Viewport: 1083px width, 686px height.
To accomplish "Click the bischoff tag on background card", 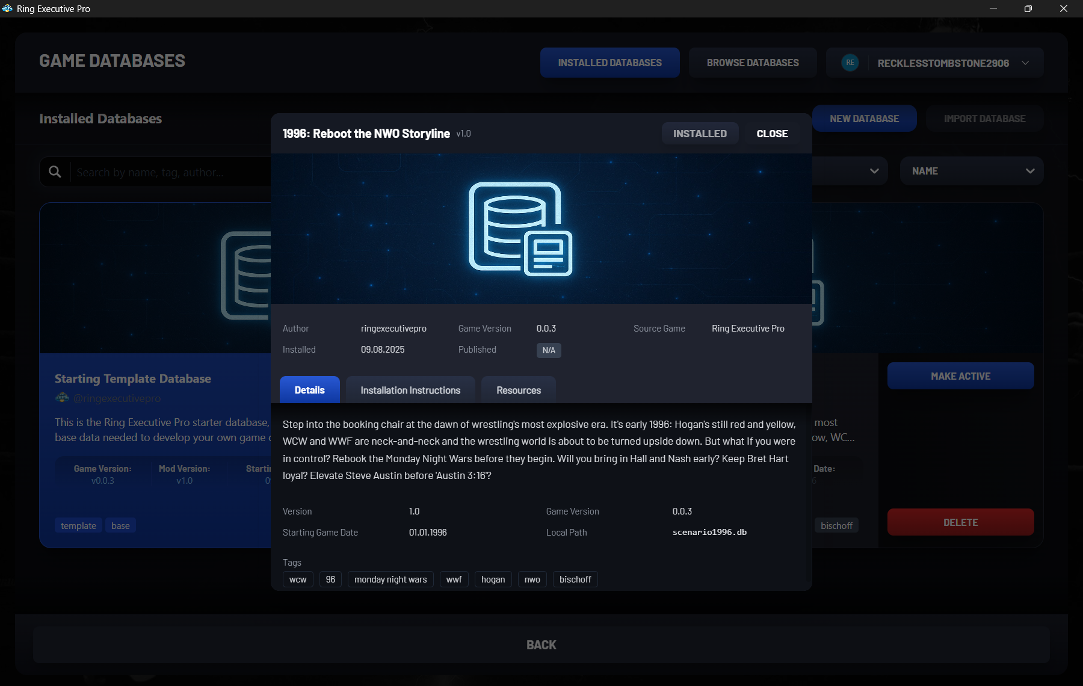I will (x=836, y=525).
